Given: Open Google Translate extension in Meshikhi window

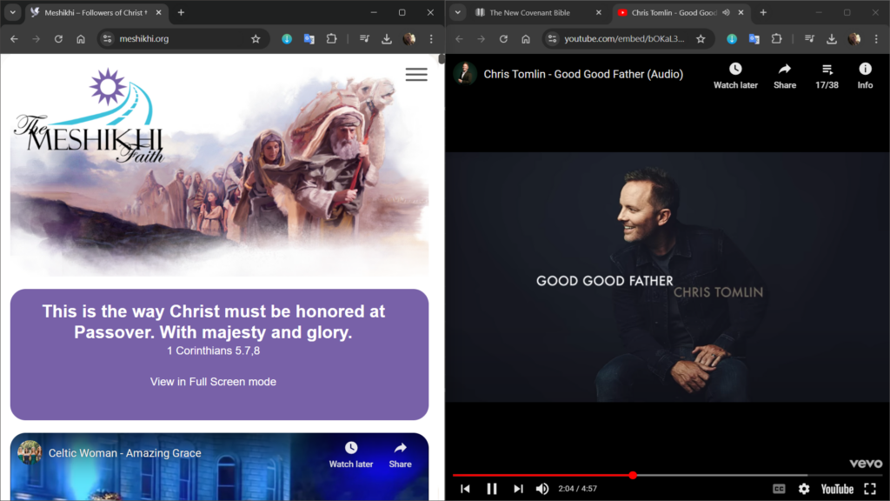Looking at the screenshot, I should coord(309,38).
